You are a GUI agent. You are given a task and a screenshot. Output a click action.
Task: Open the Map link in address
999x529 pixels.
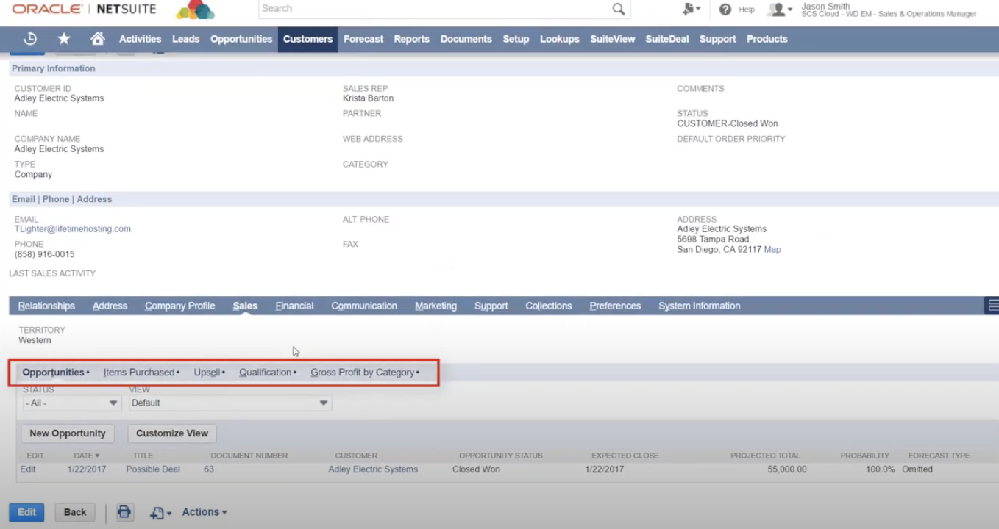pos(772,250)
